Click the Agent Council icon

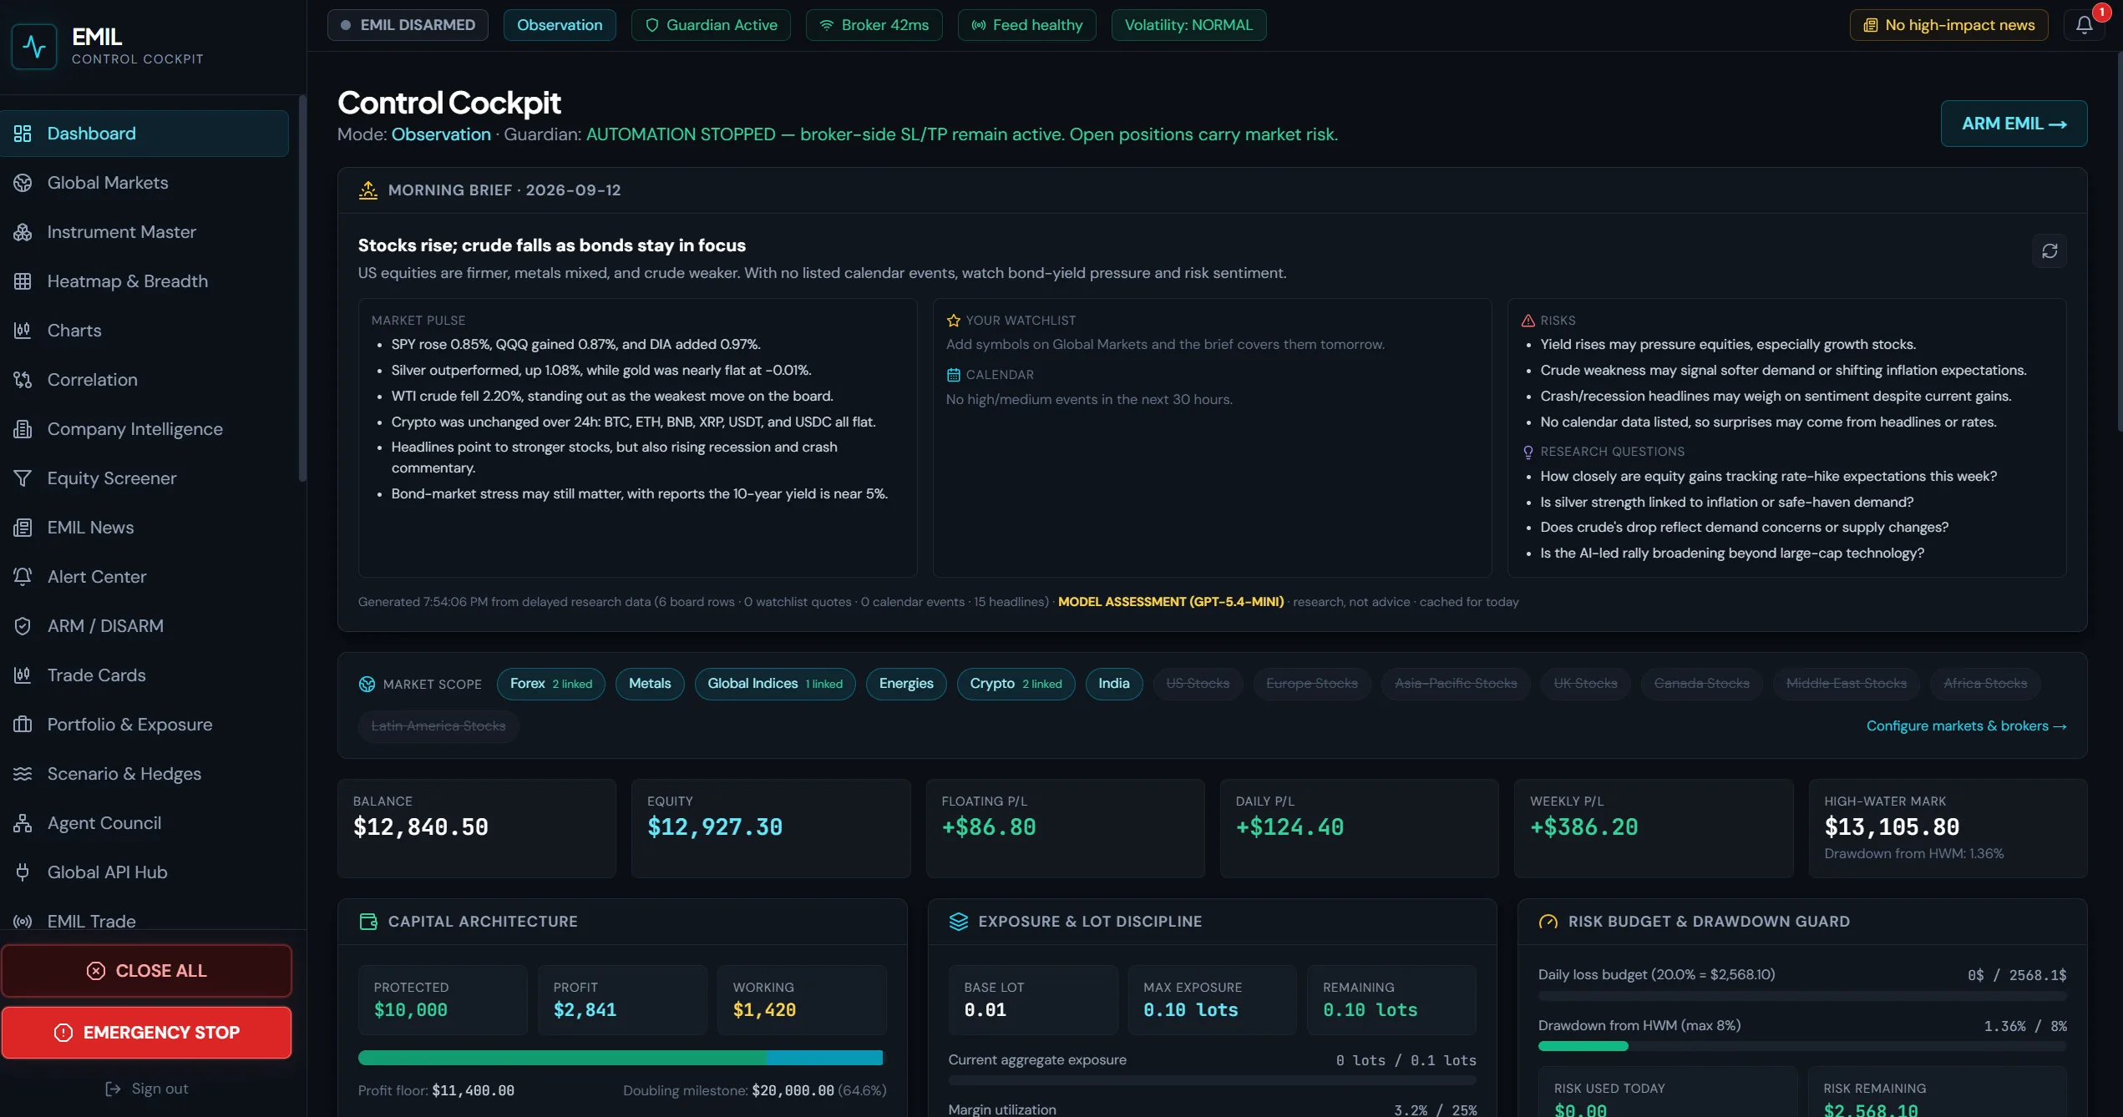(x=23, y=823)
